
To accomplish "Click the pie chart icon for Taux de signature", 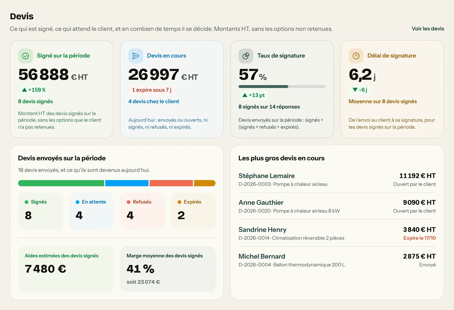I will 246,56.
